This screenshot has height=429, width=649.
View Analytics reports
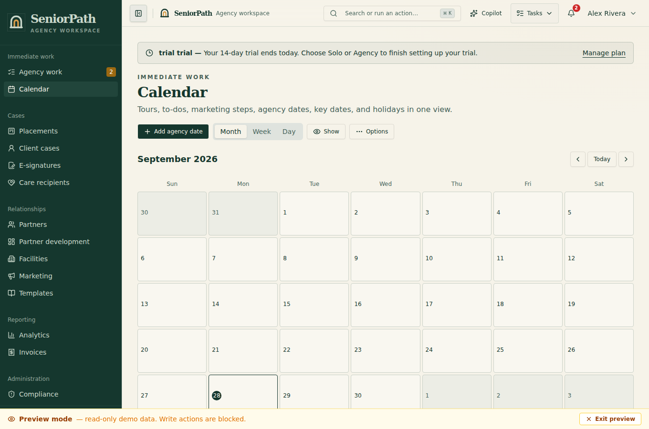tap(61, 335)
